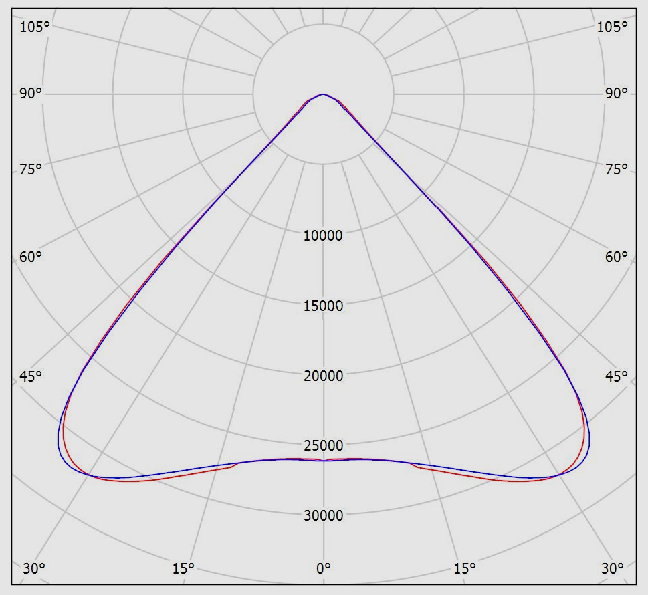Click the 30000 intensity label

click(x=323, y=515)
